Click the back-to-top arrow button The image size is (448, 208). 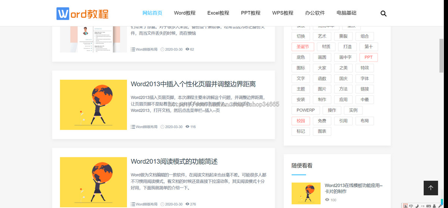point(431,188)
